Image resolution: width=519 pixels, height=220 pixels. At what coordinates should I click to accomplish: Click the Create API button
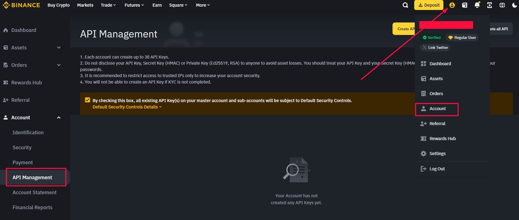click(x=404, y=29)
